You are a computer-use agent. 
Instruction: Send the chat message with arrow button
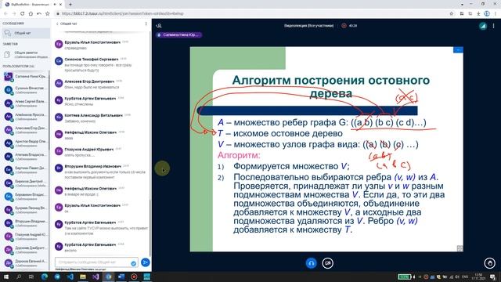point(145,262)
